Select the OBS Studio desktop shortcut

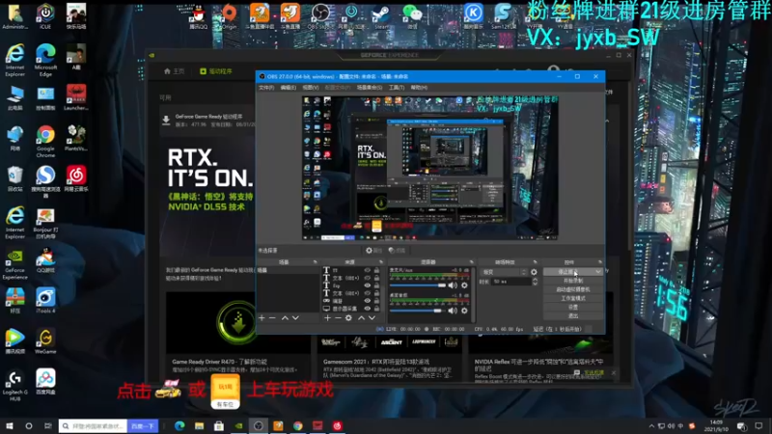pos(320,15)
